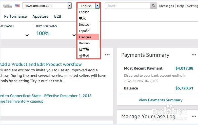Click the $4,017.88 most recent payment amount
Image resolution: width=198 pixels, height=125 pixels.
coord(184,68)
